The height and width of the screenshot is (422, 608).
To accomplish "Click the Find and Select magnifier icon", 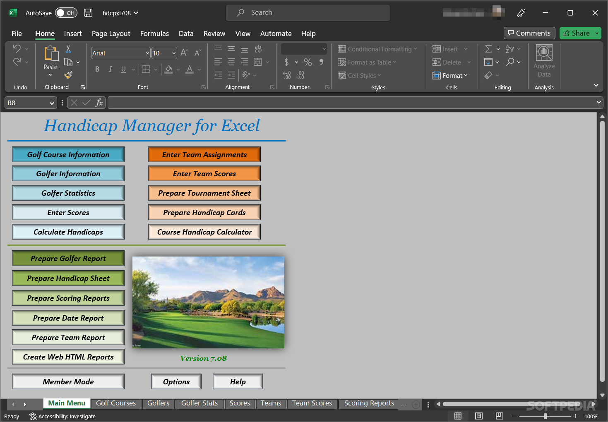I will pyautogui.click(x=510, y=62).
